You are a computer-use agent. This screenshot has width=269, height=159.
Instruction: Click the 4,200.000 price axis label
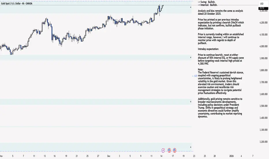point(264,23)
